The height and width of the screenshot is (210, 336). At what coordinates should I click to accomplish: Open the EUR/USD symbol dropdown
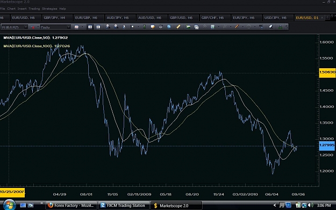[26, 27]
